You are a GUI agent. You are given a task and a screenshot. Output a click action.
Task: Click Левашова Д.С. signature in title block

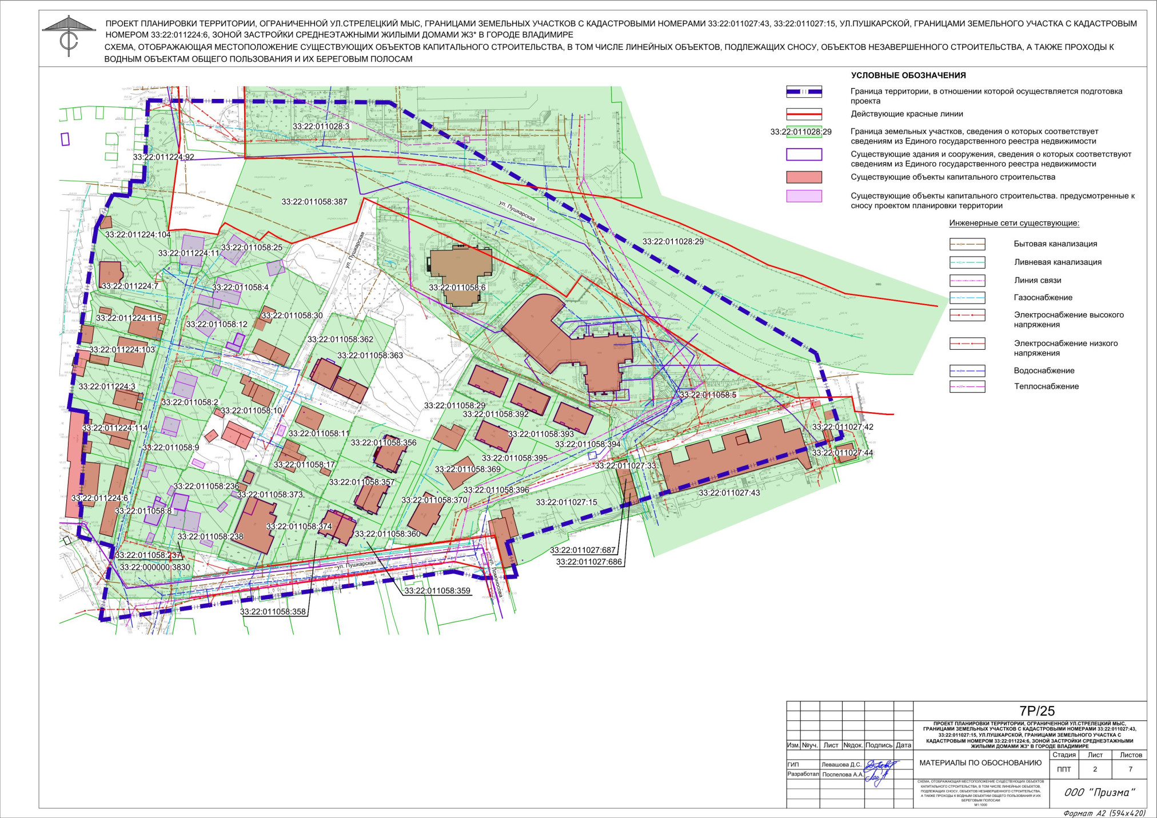841,764
